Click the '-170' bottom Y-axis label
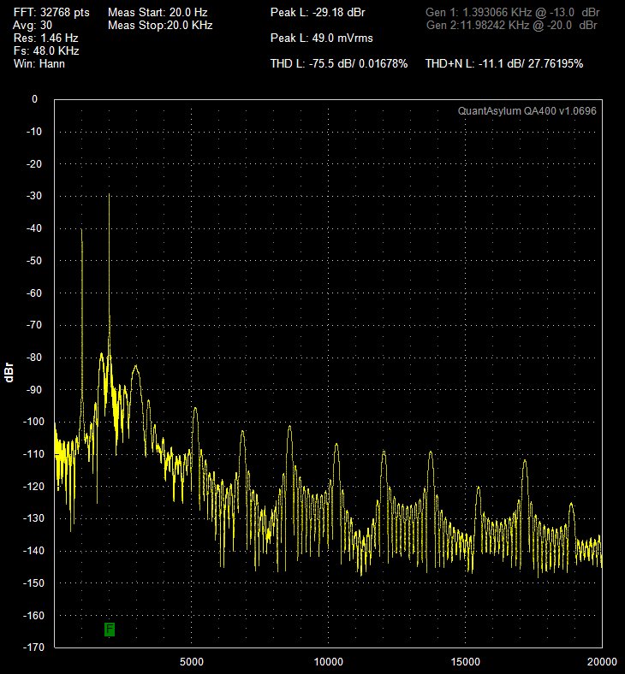Viewport: 625px width, 674px height. (x=33, y=647)
